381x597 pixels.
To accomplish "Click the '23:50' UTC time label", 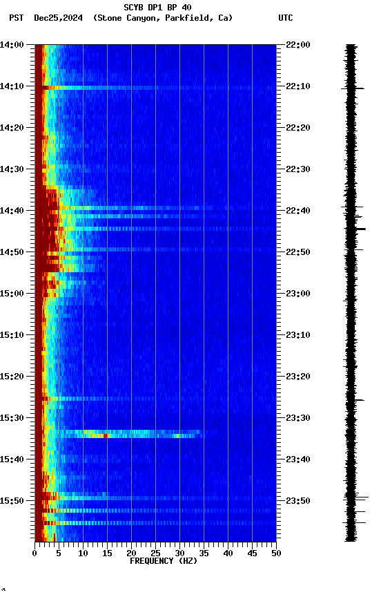I will pos(298,501).
